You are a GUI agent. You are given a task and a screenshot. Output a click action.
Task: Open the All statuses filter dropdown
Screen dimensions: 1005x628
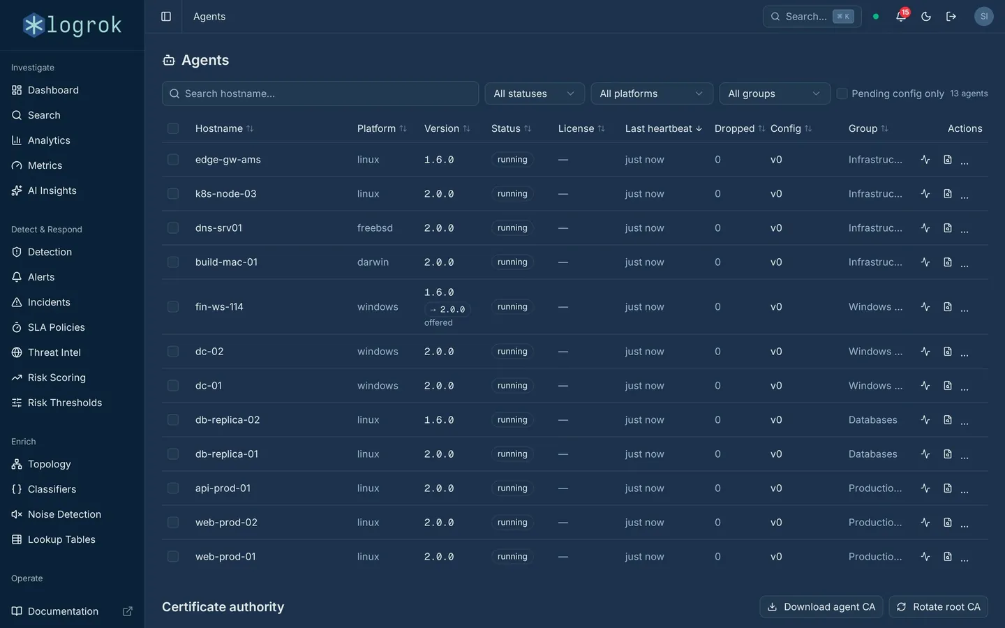534,94
